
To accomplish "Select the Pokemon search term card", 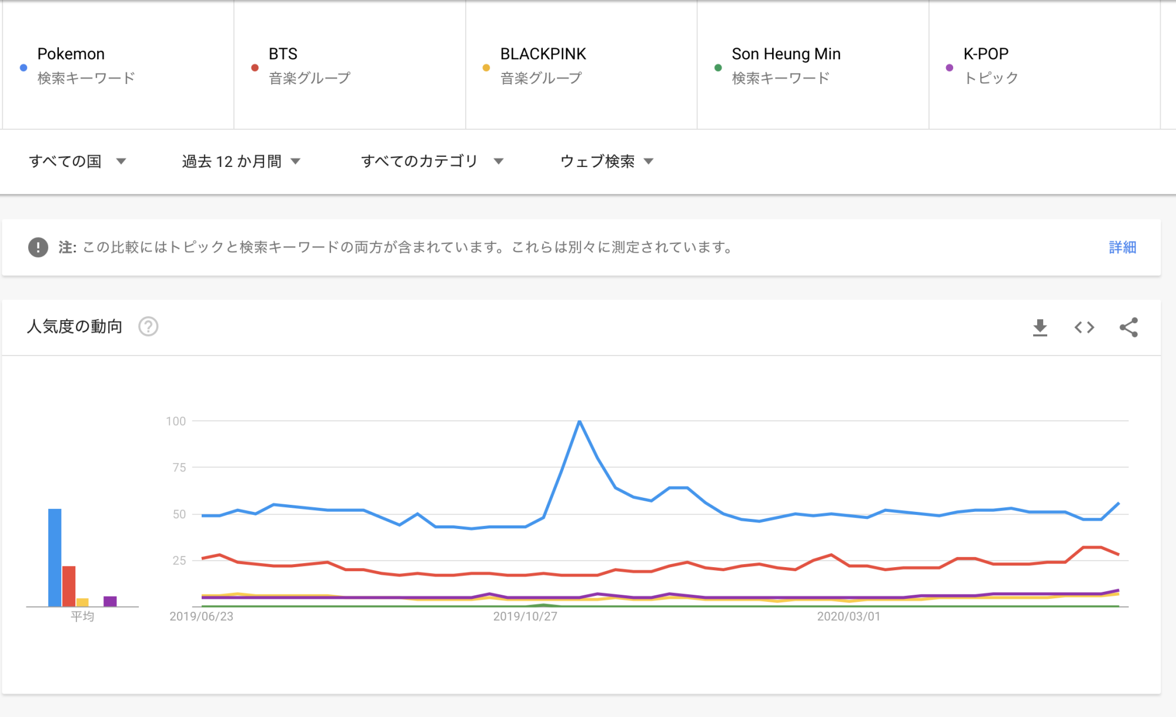I will click(118, 65).
